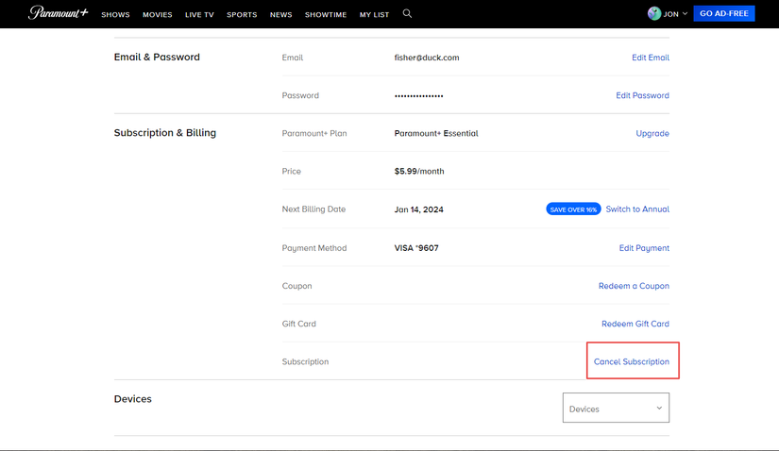Viewport: 779px width, 451px height.
Task: Select News in top navigation
Action: (280, 15)
